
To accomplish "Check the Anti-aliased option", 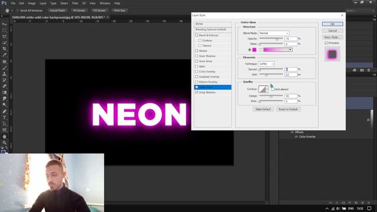I will click(x=273, y=89).
